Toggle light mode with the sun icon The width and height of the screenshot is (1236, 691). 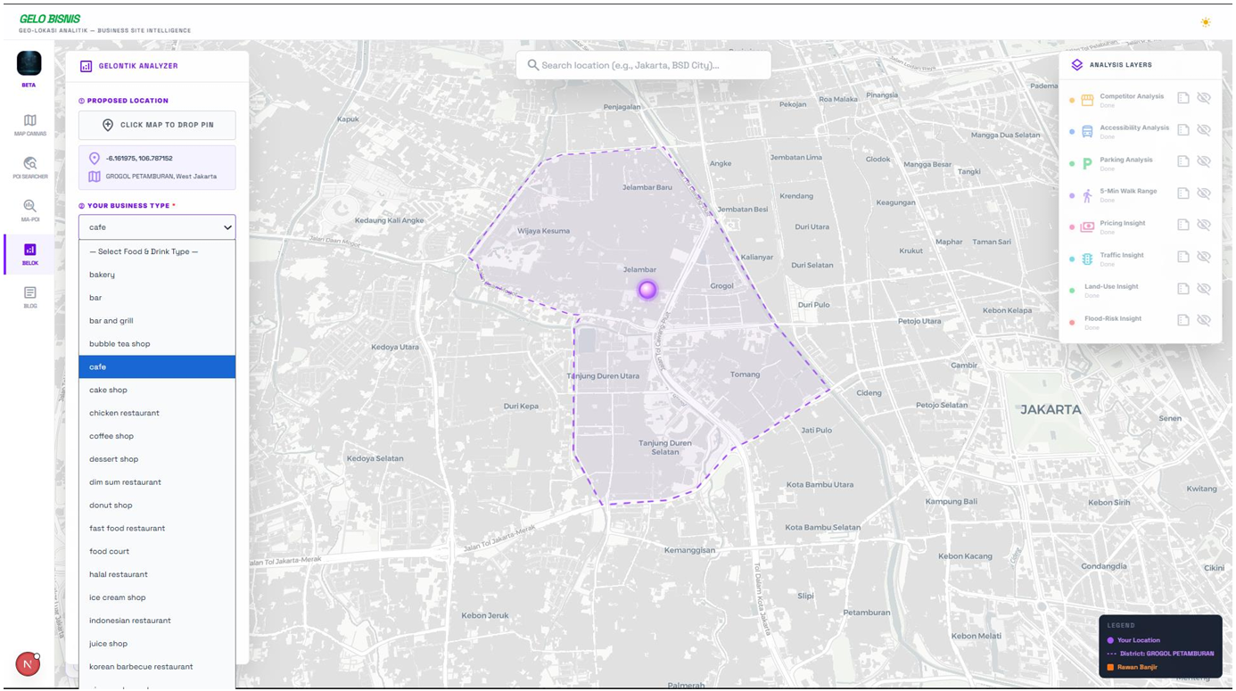click(x=1206, y=22)
